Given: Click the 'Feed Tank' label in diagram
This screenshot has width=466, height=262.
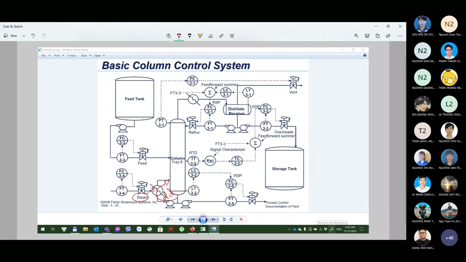Looking at the screenshot, I should tap(135, 99).
